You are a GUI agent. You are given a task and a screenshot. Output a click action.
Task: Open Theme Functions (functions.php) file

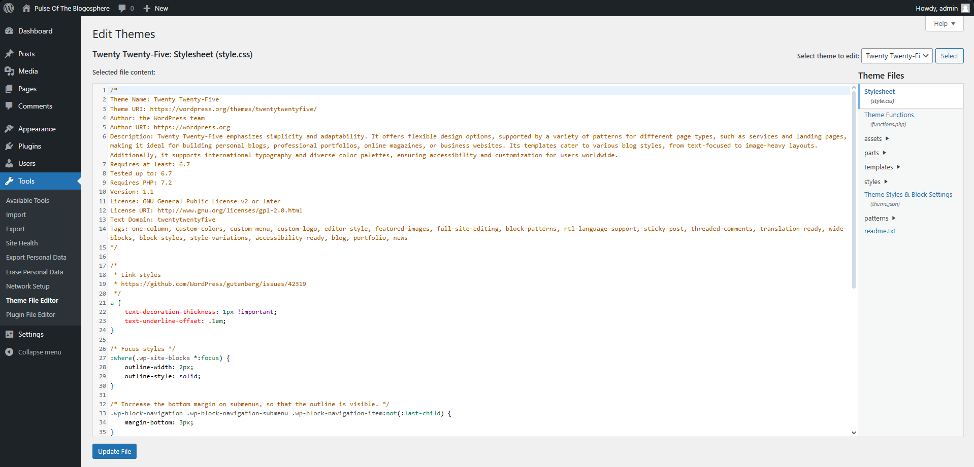pos(889,115)
